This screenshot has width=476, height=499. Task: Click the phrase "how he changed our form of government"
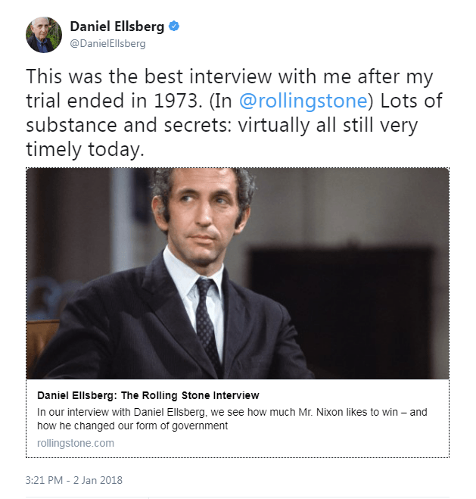[132, 426]
